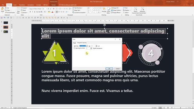The width and height of the screenshot is (194, 109).
Task: Click the kerning points value stepper
Action: pyautogui.click(x=91, y=48)
